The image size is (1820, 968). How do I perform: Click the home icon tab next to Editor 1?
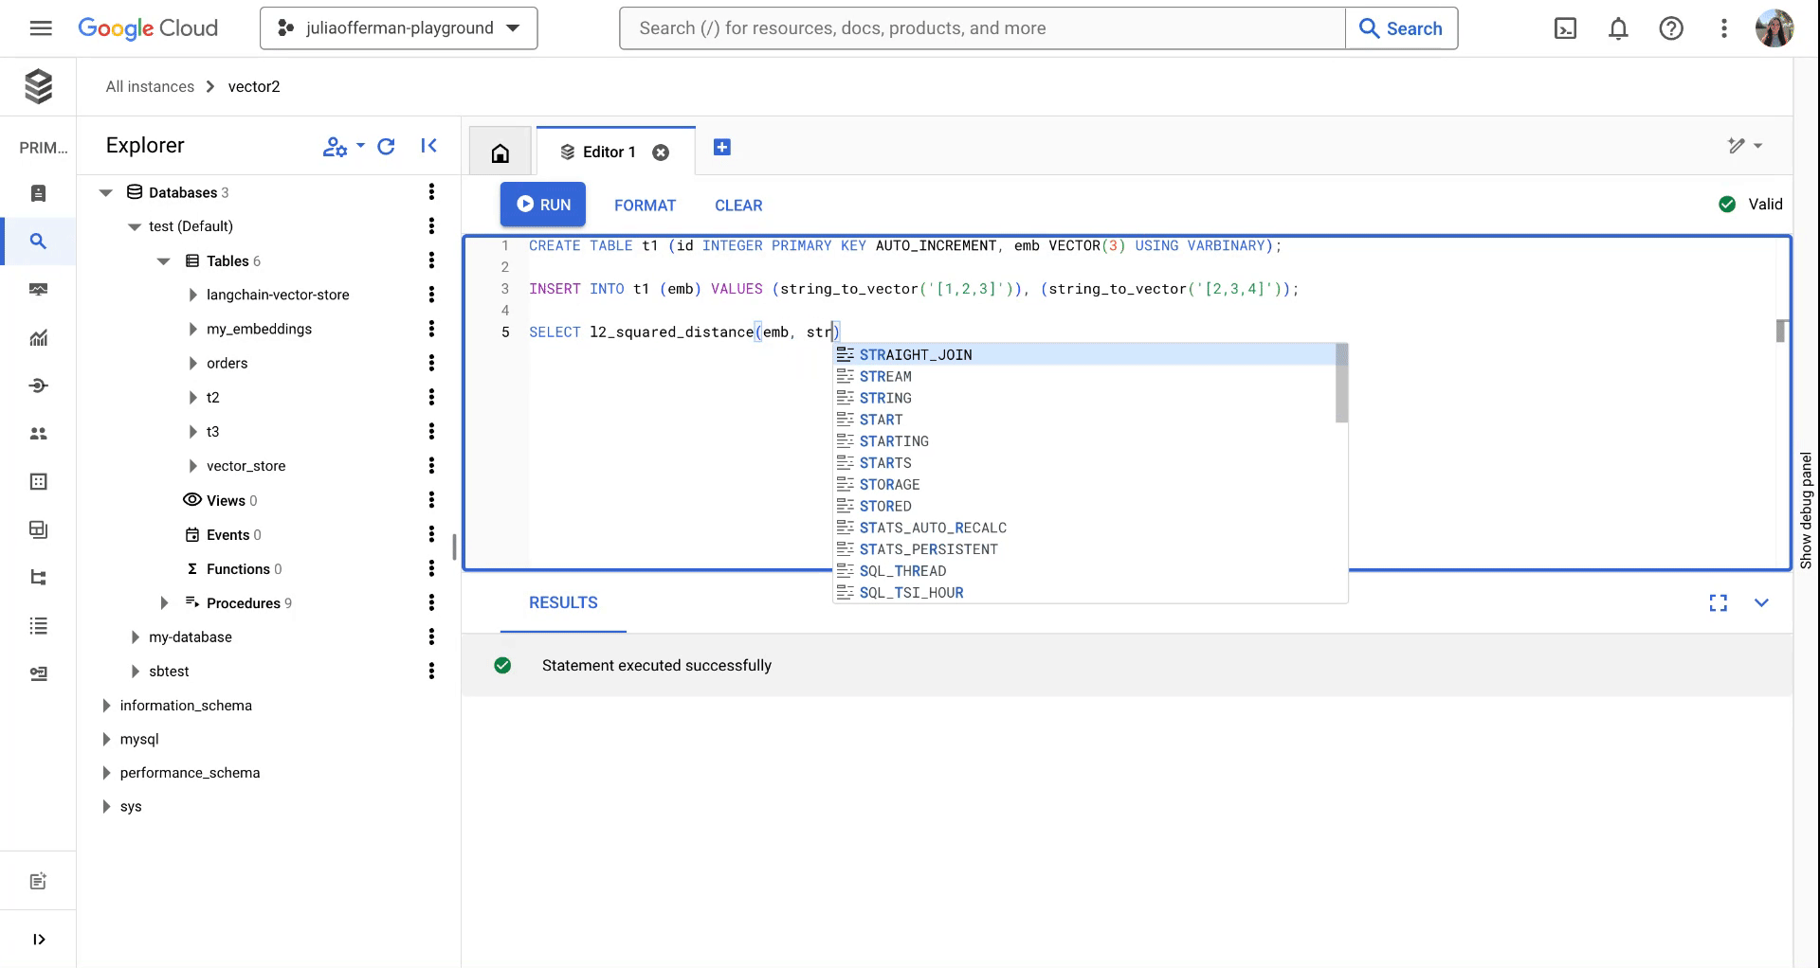(500, 151)
